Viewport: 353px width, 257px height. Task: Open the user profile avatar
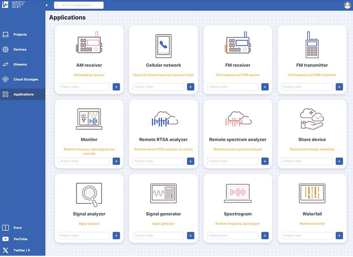pyautogui.click(x=347, y=5)
